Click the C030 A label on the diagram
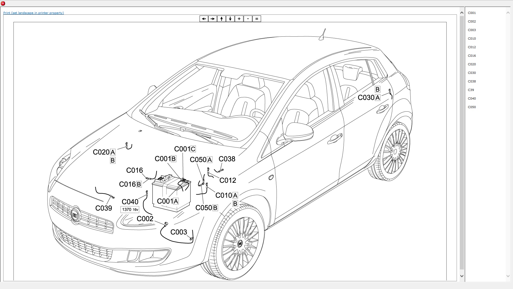Viewport: 513px width, 289px height. (369, 98)
